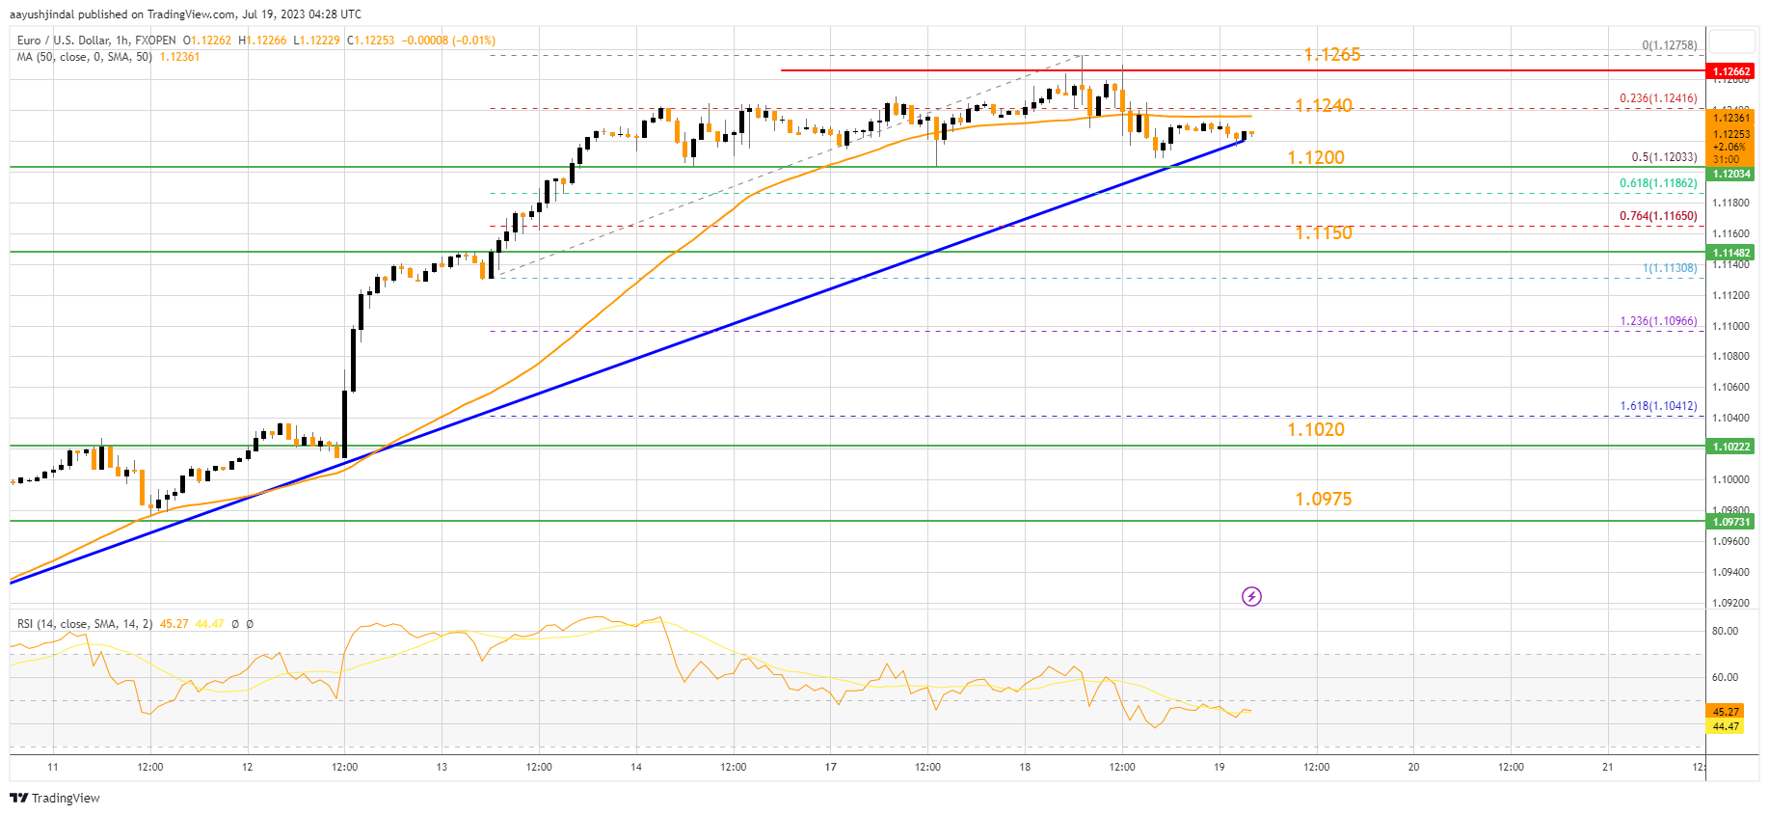Open the TradingView logo at chart bottom
Image resolution: width=1769 pixels, height=815 pixels.
coord(55,798)
